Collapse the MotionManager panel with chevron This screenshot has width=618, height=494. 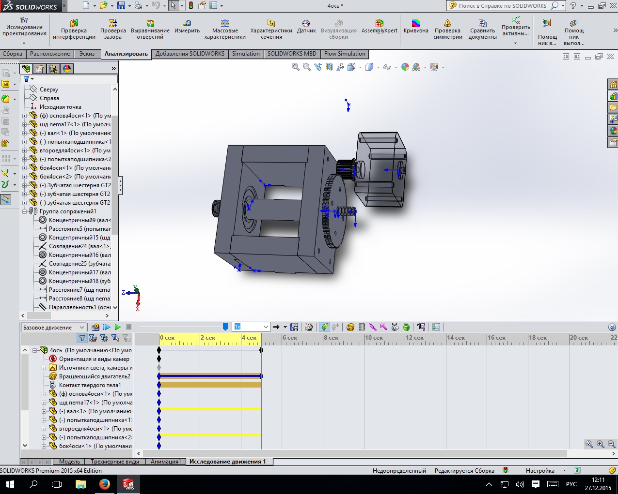pos(612,327)
